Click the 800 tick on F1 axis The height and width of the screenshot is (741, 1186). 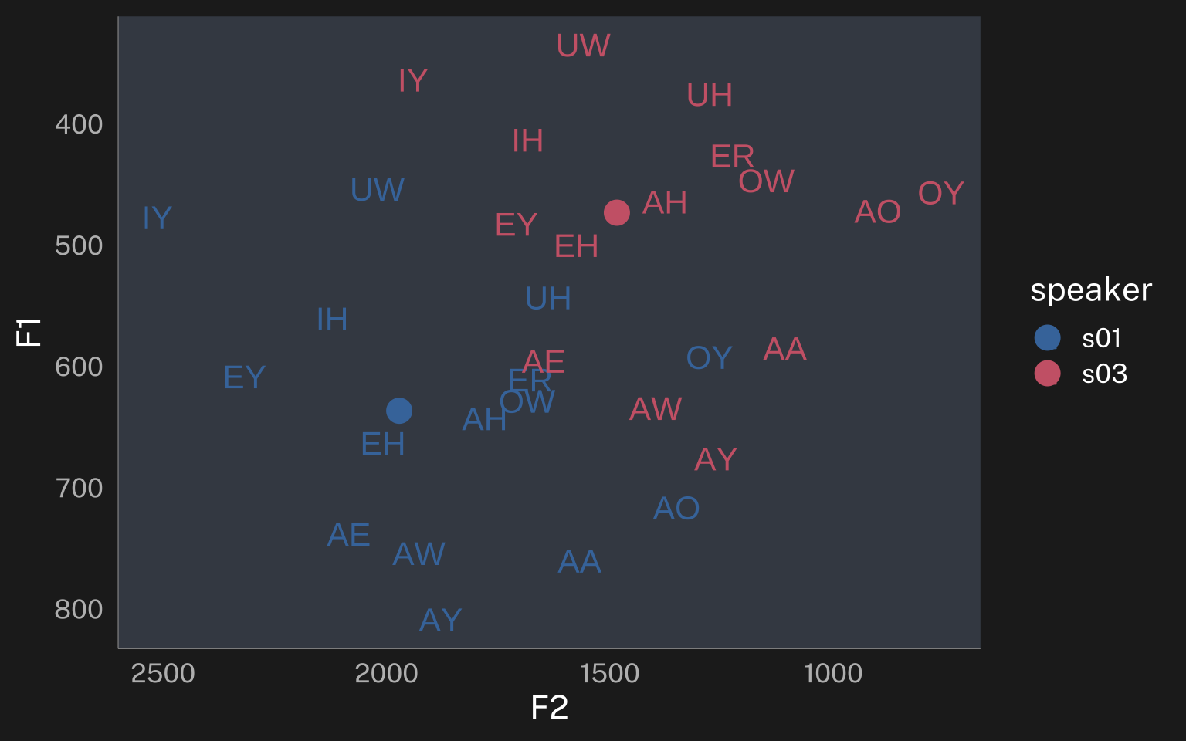click(x=79, y=609)
